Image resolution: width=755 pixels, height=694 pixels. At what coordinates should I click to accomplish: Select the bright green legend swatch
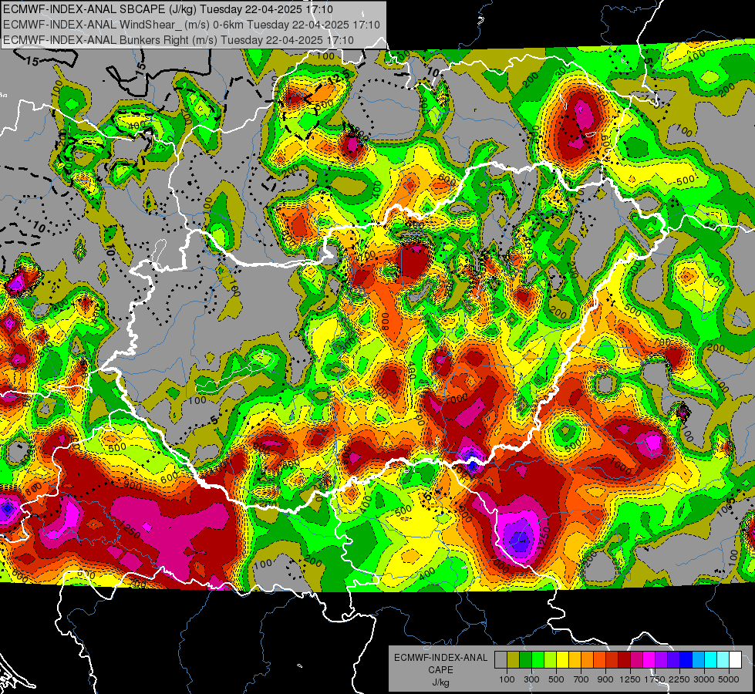point(538,660)
